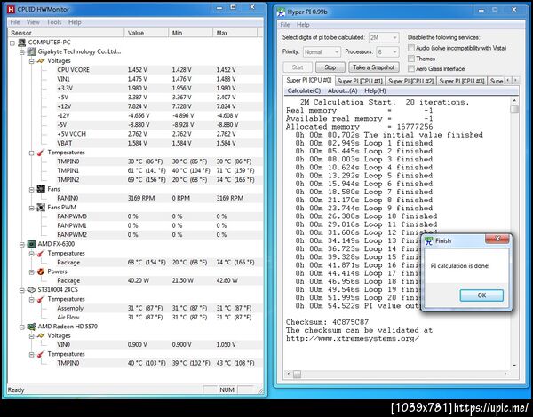This screenshot has height=417, width=533.
Task: Select the FANIN0 fan speed row
Action: [x=159, y=199]
